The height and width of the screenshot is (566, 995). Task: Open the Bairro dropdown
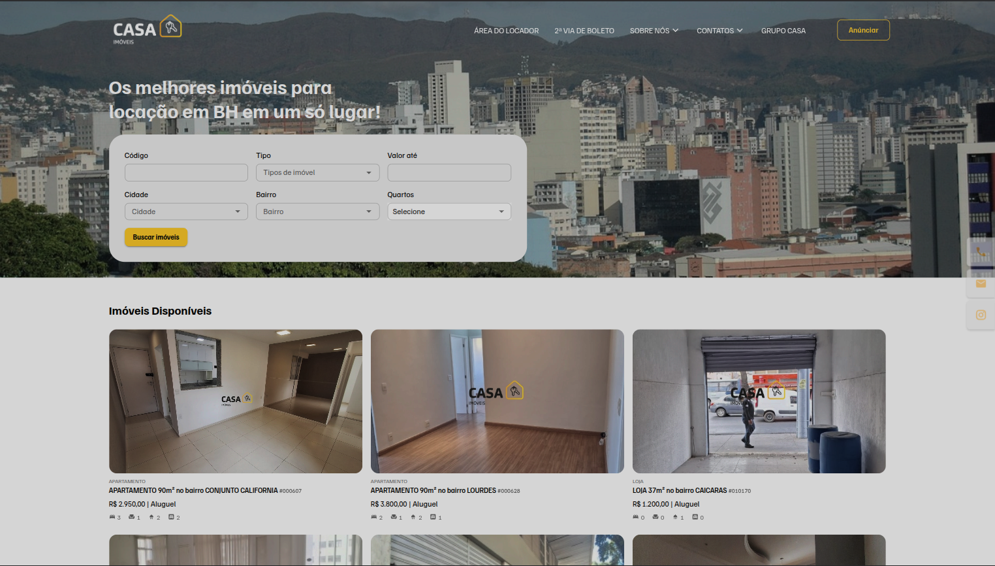point(317,212)
